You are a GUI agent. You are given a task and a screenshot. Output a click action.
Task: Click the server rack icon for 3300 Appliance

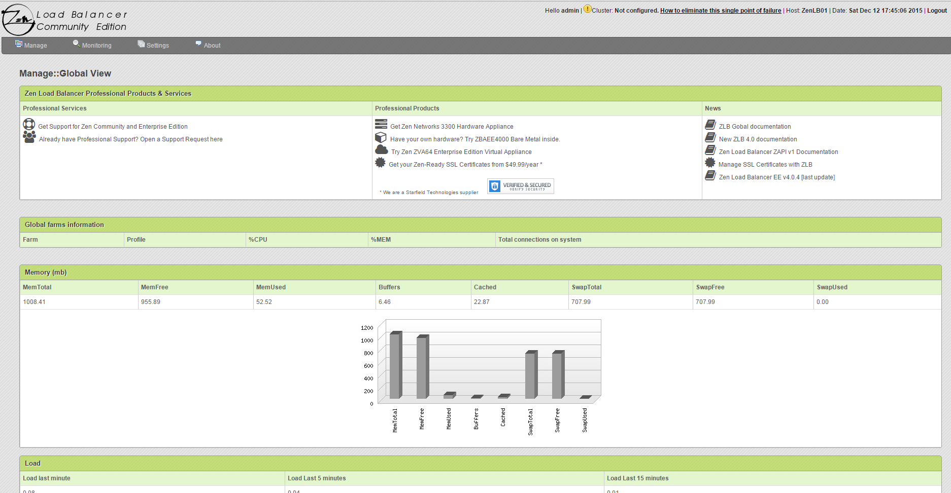381,124
